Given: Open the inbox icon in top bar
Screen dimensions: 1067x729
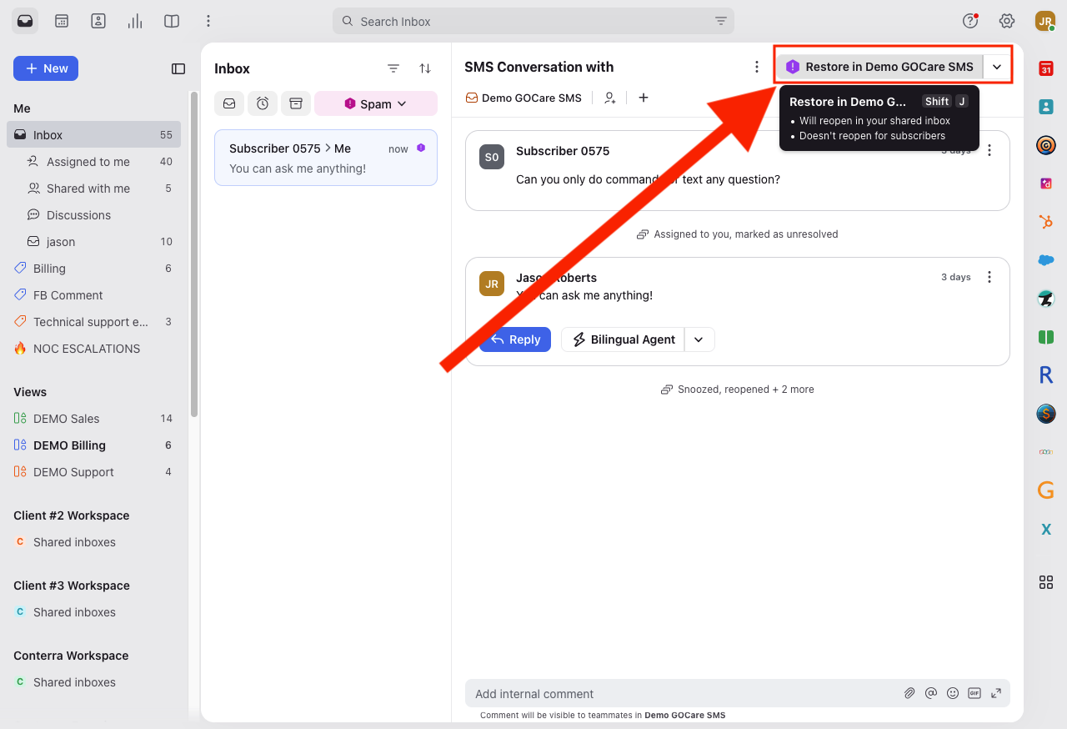Looking at the screenshot, I should click(25, 21).
